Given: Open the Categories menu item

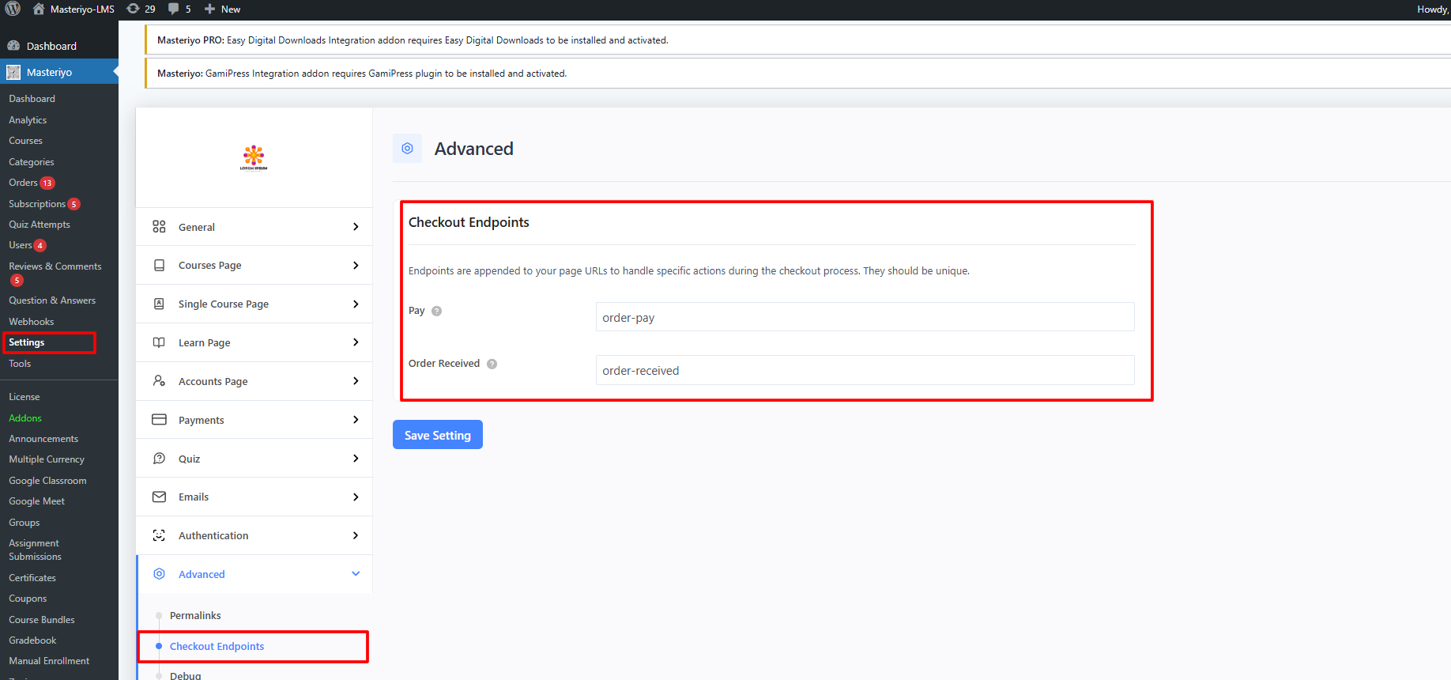Looking at the screenshot, I should [32, 162].
